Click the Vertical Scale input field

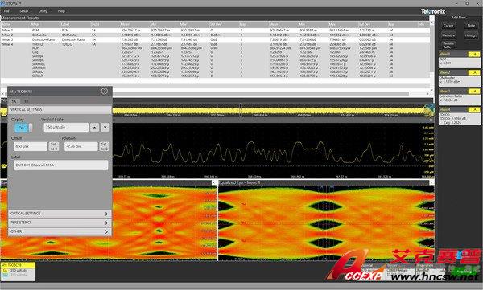(x=66, y=127)
